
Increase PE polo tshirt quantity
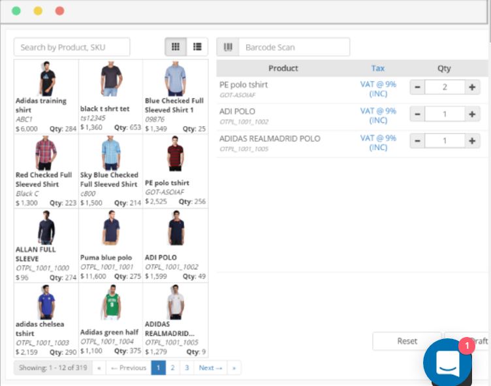click(472, 87)
